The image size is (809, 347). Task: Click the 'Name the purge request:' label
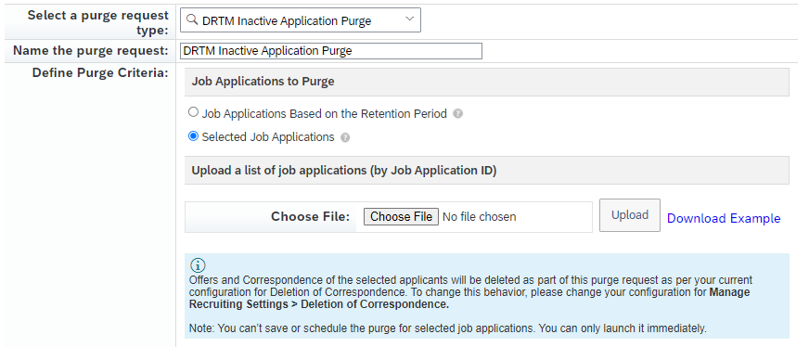(91, 50)
